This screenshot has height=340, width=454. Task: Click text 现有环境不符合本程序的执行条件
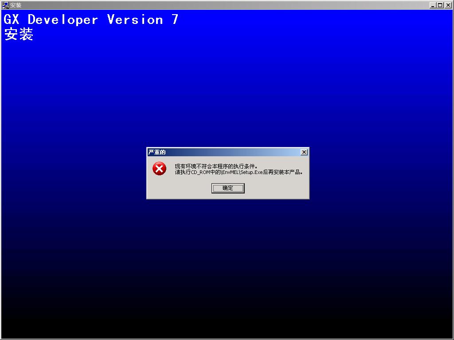pyautogui.click(x=216, y=166)
